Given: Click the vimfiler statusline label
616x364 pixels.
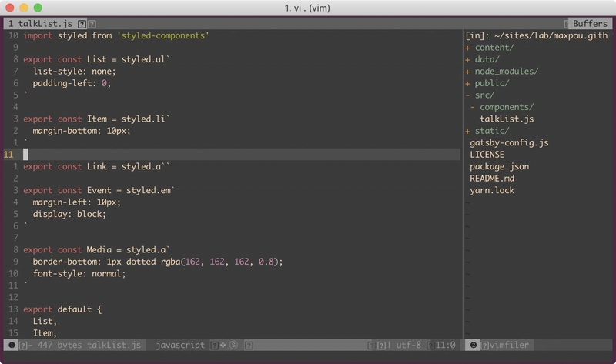Looking at the screenshot, I should pyautogui.click(x=509, y=346).
